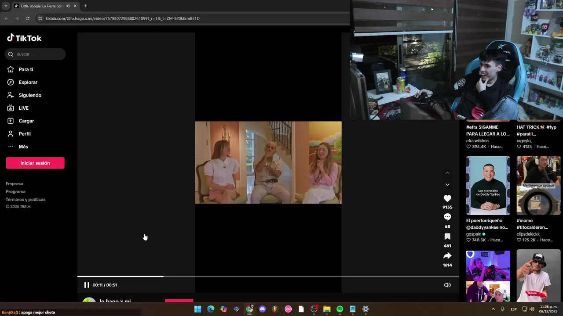The height and width of the screenshot is (316, 563).
Task: Click the microphone tray icon
Action: [x=502, y=309]
